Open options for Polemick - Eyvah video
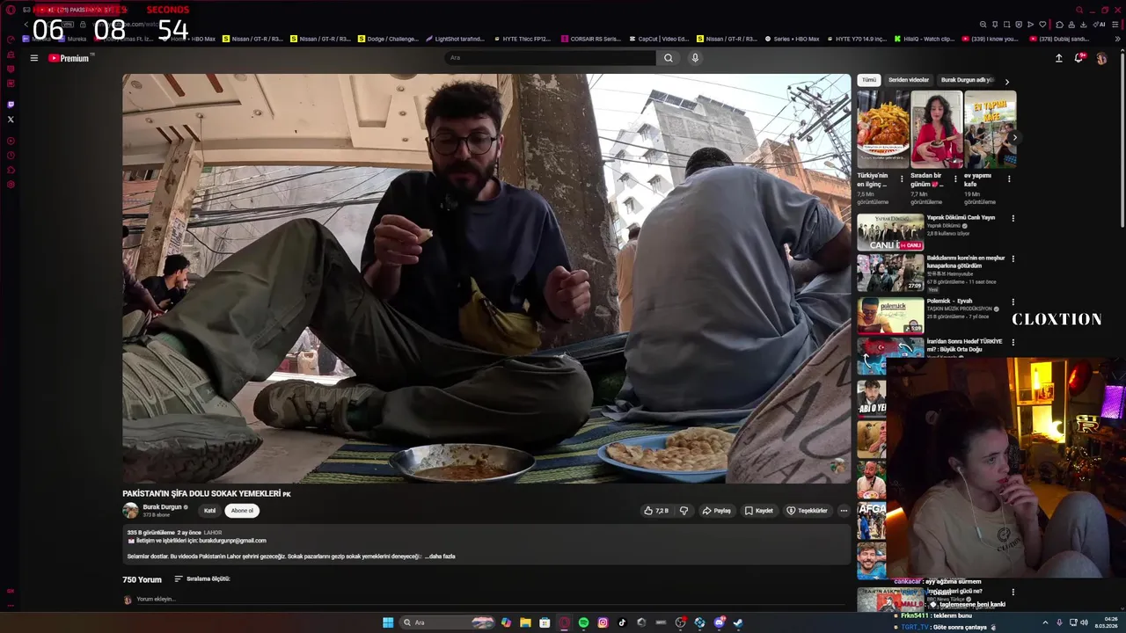1126x633 pixels. [1013, 302]
